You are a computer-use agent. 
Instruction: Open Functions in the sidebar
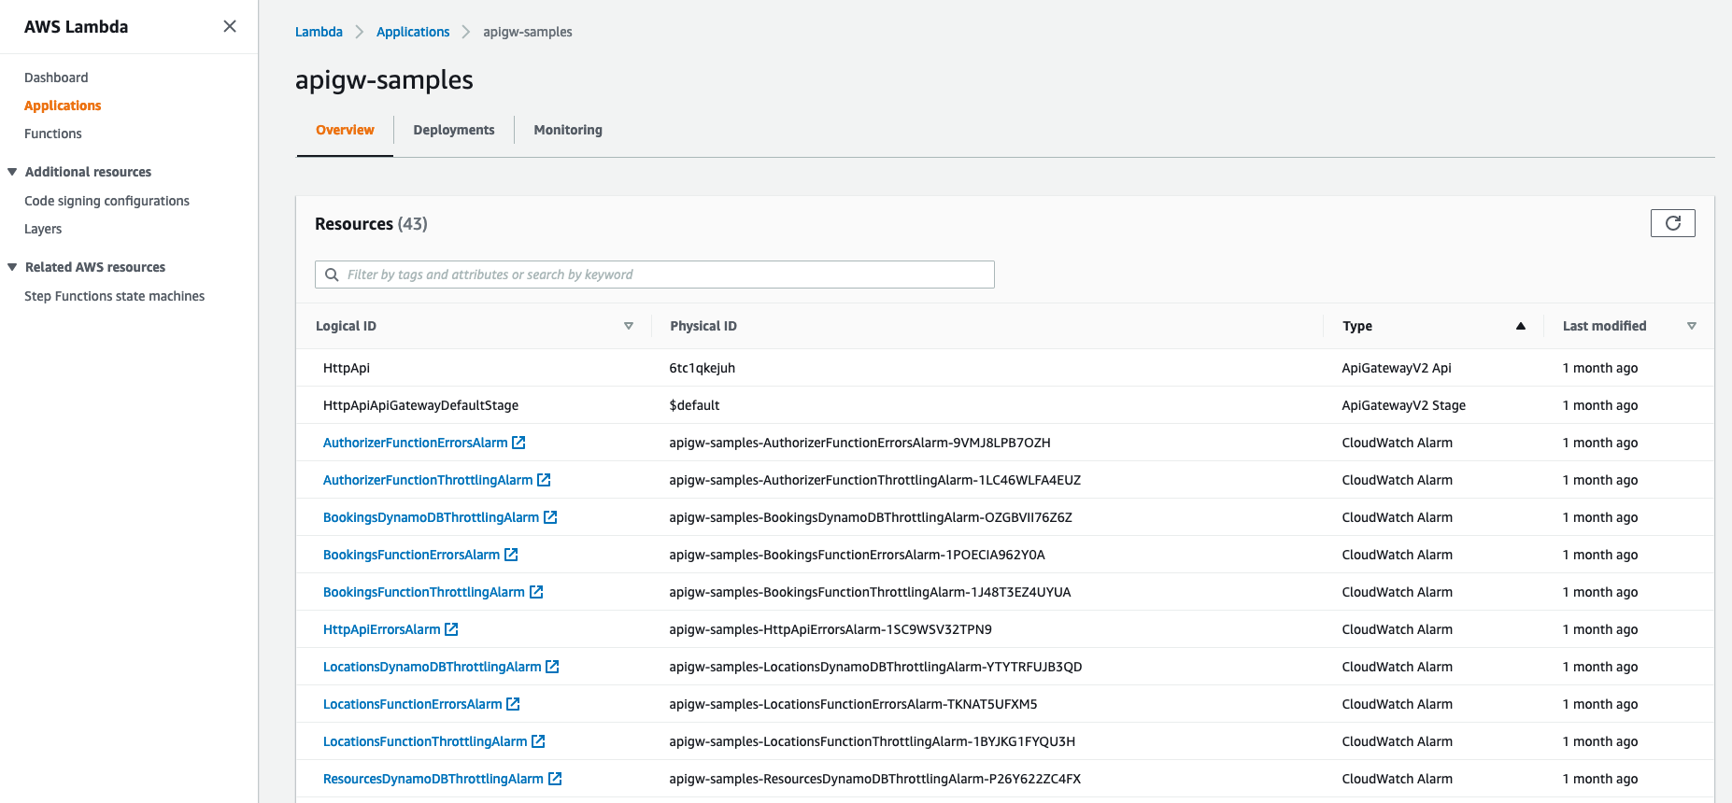click(53, 134)
